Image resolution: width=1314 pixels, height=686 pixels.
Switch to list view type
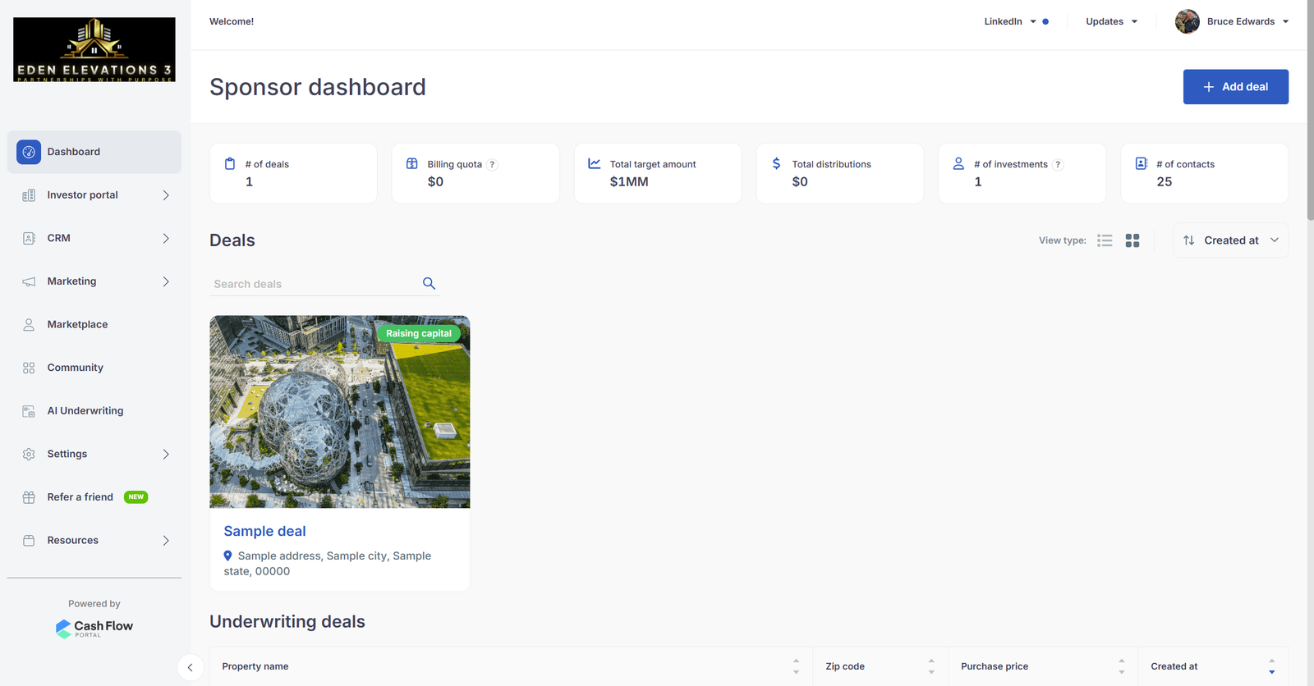click(x=1105, y=240)
